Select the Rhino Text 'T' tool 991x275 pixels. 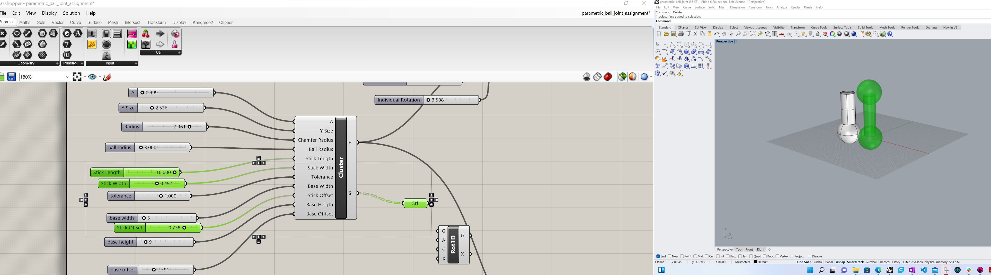point(658,67)
